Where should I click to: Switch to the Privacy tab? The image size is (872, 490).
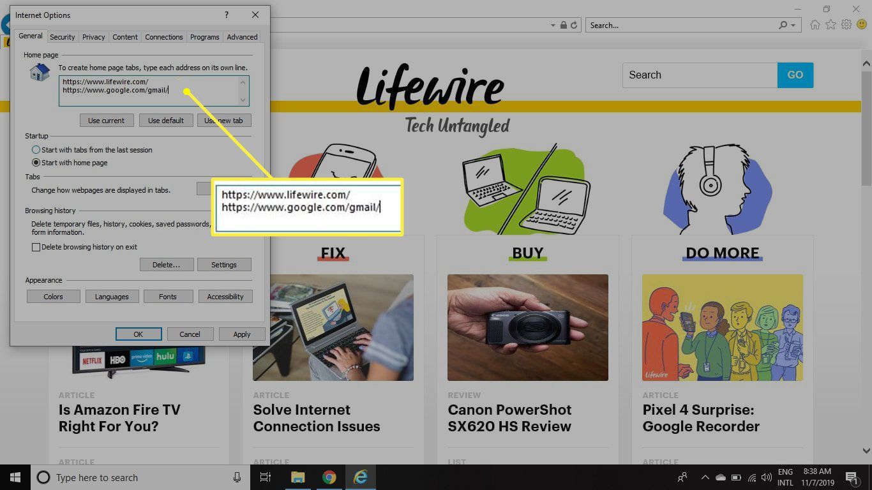coord(94,37)
